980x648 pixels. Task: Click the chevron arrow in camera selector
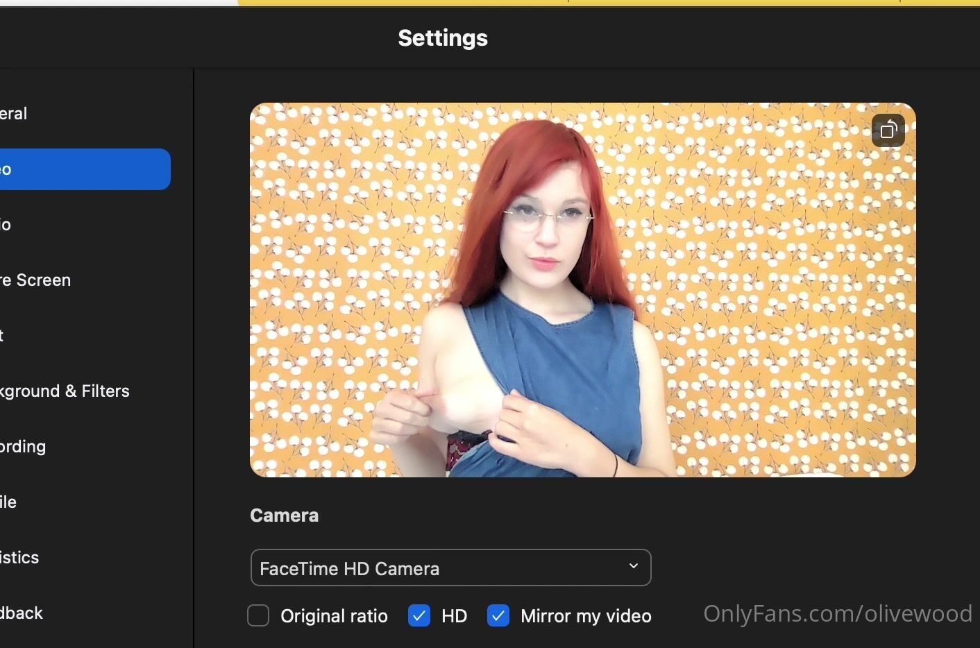633,567
